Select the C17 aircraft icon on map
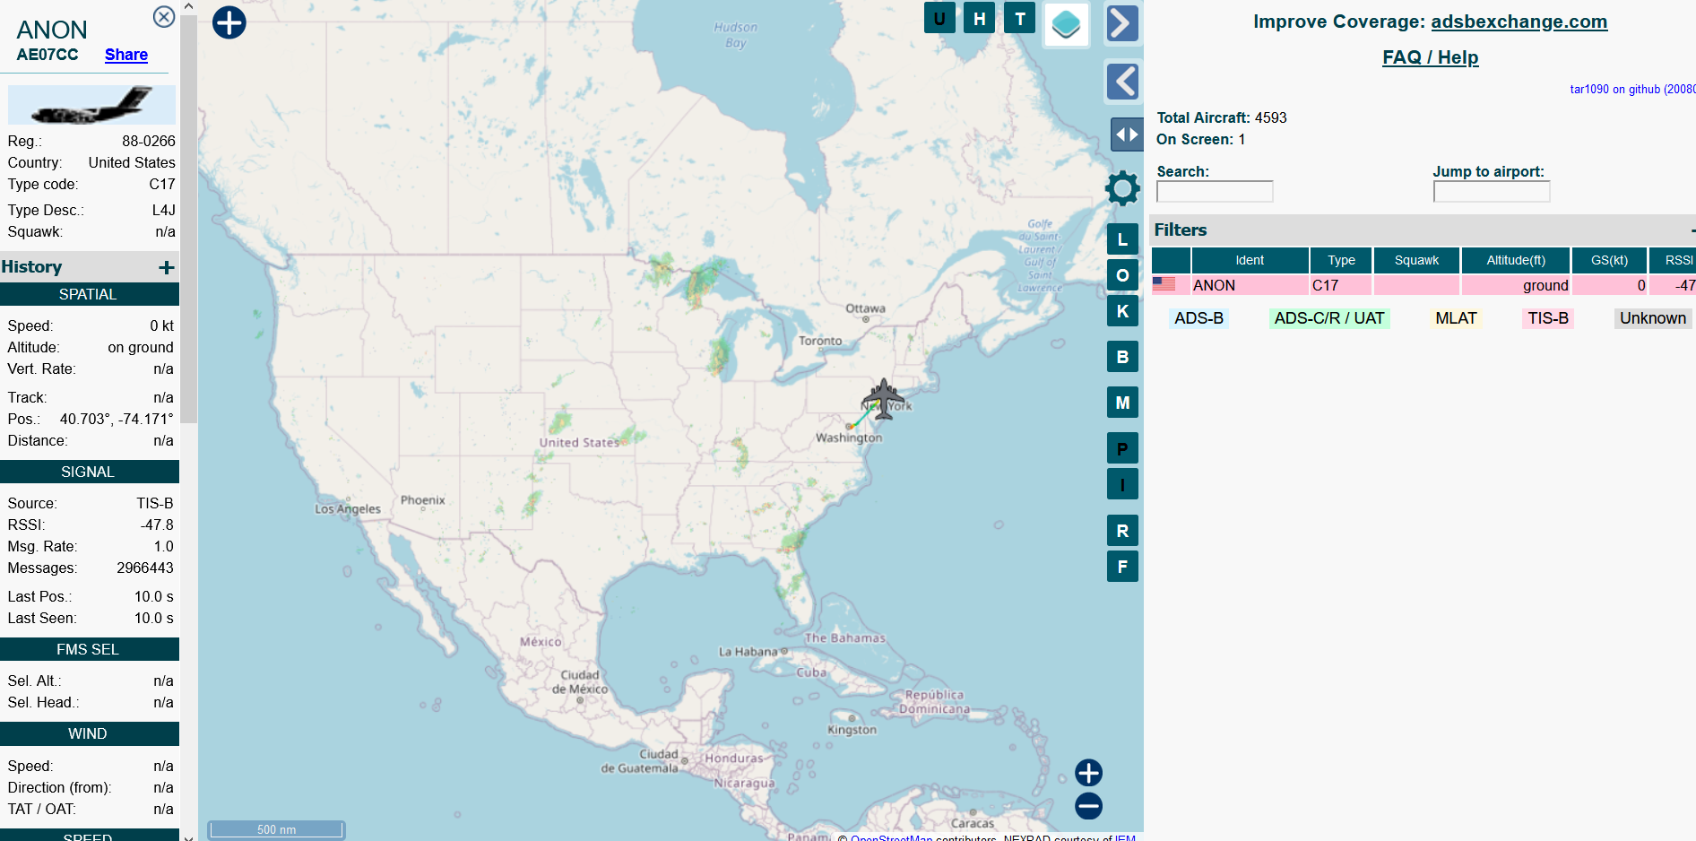Viewport: 1696px width, 841px height. (884, 399)
